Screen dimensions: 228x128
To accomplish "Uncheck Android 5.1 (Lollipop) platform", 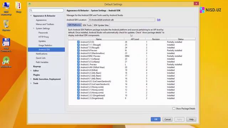I will [x=78, y=59].
